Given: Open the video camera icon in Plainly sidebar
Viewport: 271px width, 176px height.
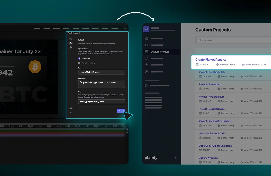Looking at the screenshot, I should click(x=146, y=58).
